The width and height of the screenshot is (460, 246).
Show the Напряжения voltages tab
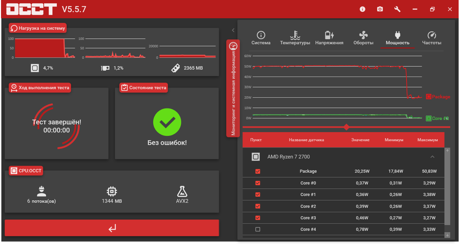coord(329,38)
